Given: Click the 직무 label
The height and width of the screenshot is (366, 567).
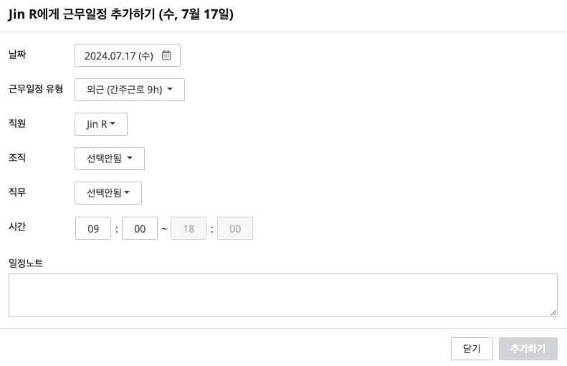Looking at the screenshot, I should point(17,192).
